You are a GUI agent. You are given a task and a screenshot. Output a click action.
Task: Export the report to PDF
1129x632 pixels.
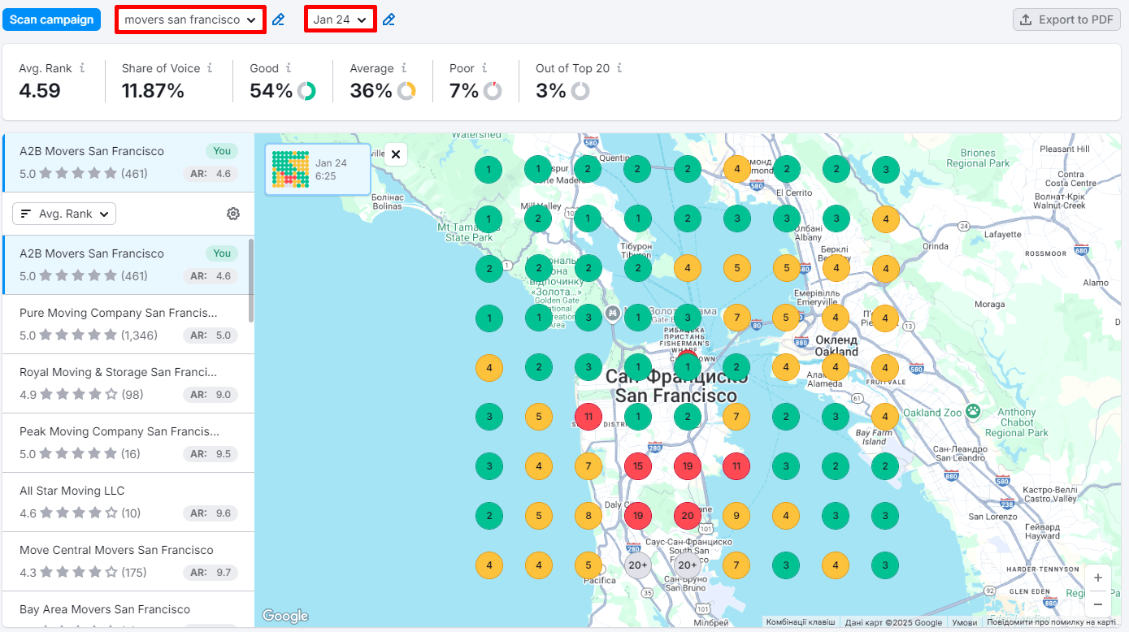pos(1066,19)
